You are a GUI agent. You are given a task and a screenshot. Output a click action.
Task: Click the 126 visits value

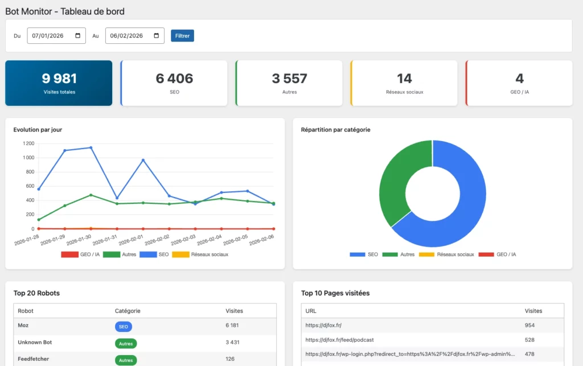(x=230, y=359)
